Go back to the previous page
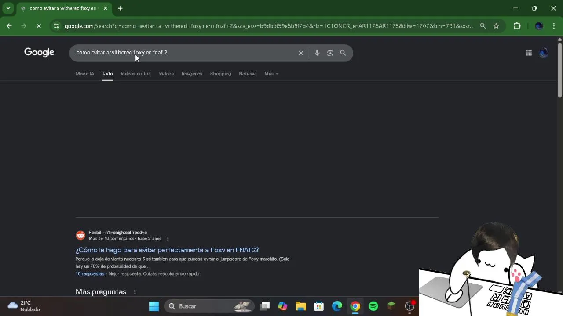The width and height of the screenshot is (563, 316). [x=9, y=26]
